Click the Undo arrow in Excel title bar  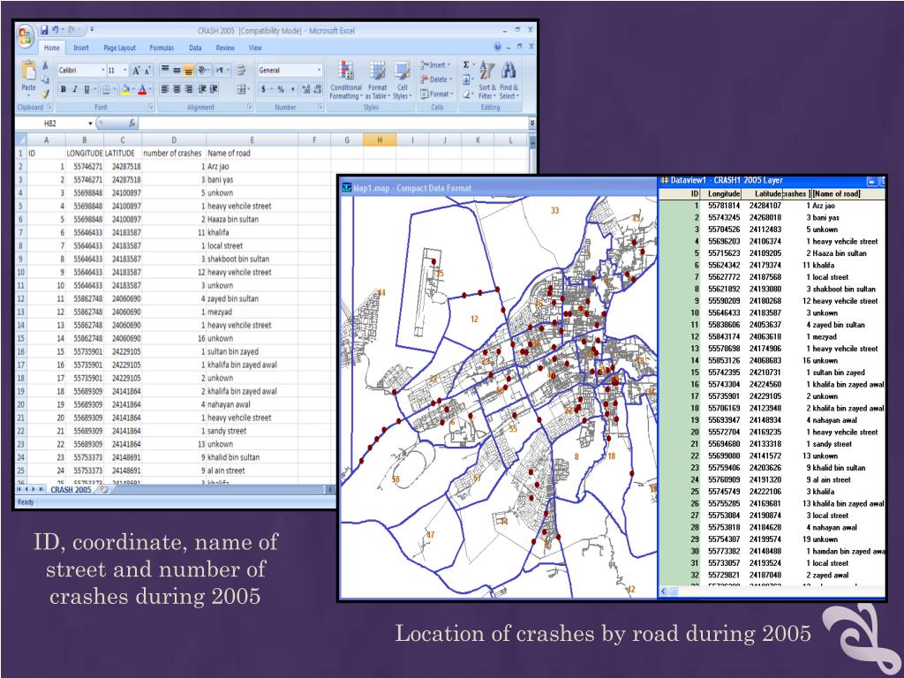56,30
